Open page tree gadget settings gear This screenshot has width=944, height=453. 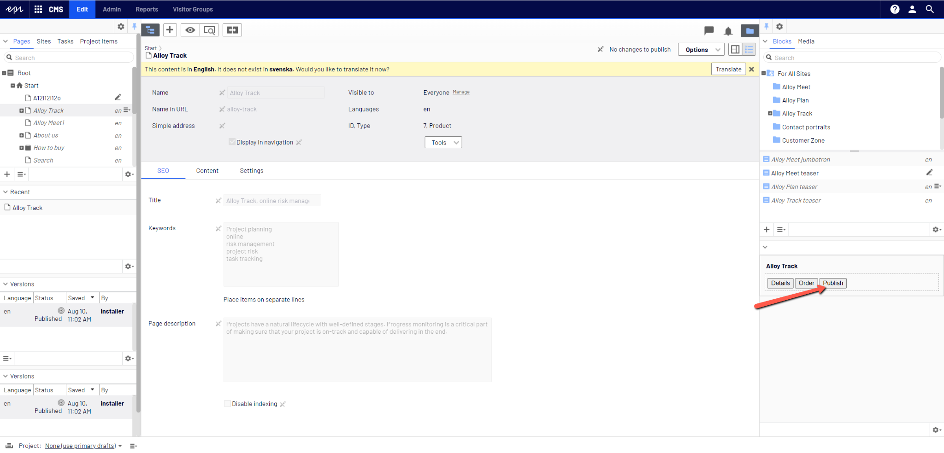[x=129, y=174]
